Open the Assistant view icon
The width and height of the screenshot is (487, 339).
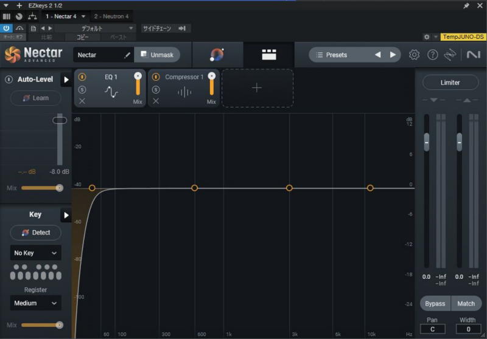(217, 55)
